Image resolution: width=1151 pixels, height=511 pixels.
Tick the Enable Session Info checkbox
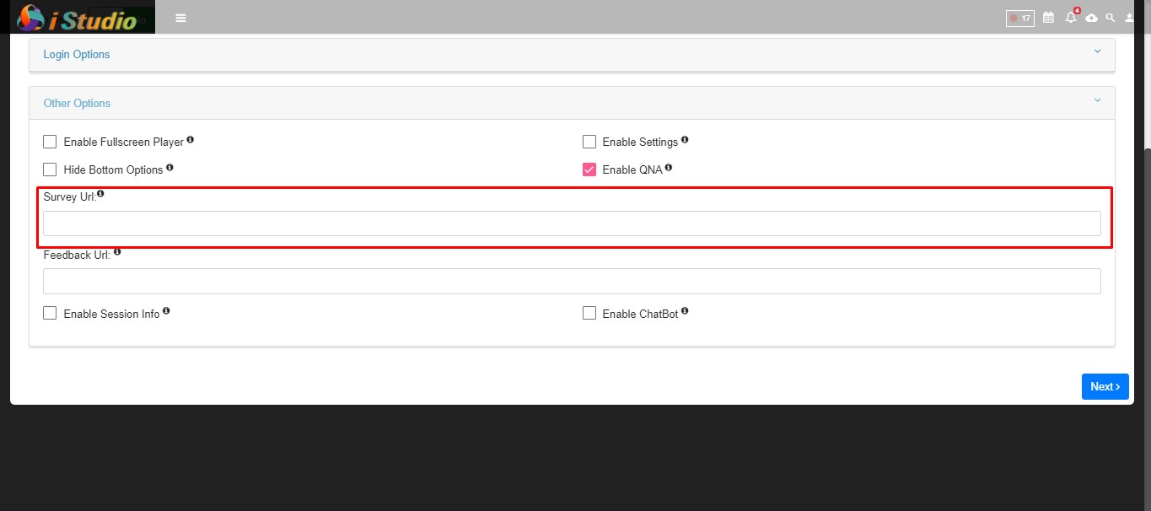[50, 313]
